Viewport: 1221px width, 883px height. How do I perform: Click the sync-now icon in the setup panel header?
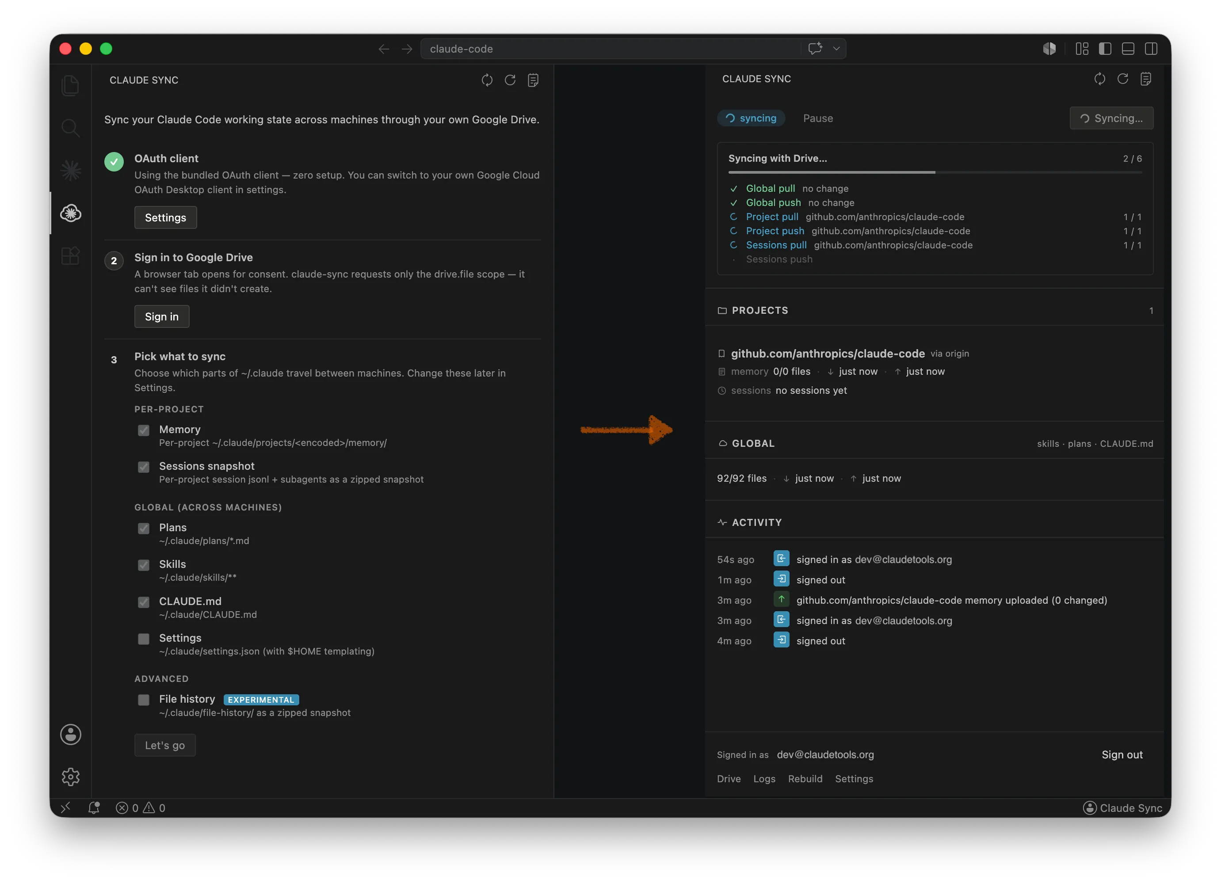[487, 80]
